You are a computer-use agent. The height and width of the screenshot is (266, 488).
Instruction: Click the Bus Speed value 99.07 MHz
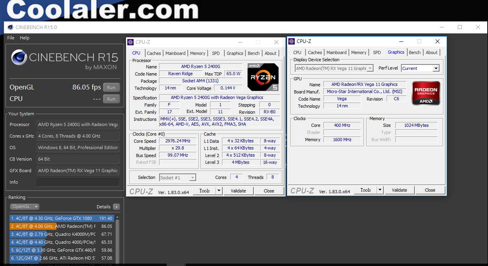(x=178, y=155)
